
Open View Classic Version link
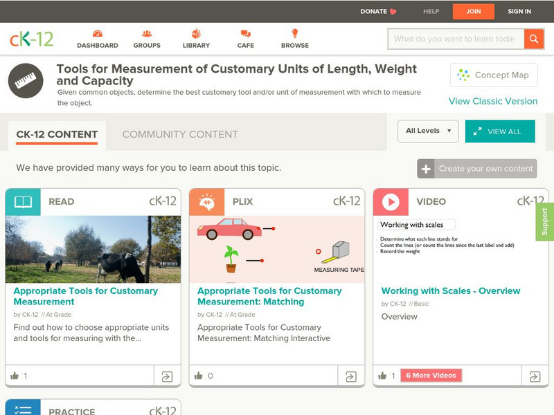[493, 101]
